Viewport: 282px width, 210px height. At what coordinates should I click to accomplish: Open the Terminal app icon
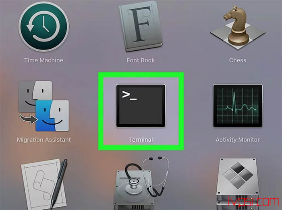(141, 106)
